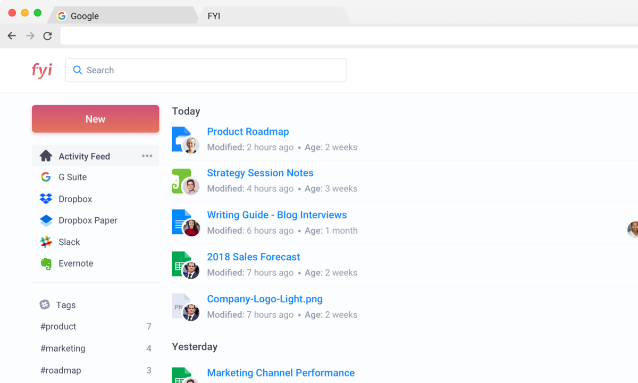Click the New button
This screenshot has width=638, height=383.
point(96,119)
